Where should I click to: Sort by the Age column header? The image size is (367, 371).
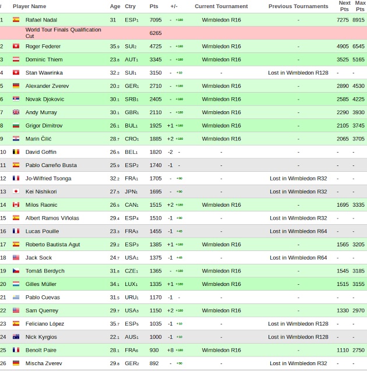[115, 6]
